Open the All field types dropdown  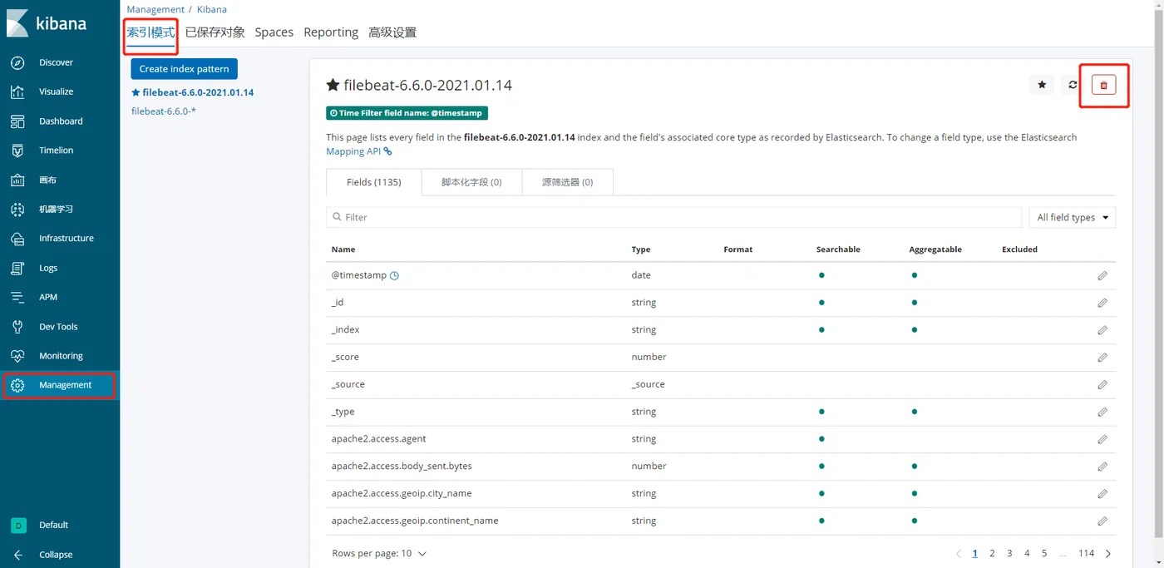coord(1072,217)
